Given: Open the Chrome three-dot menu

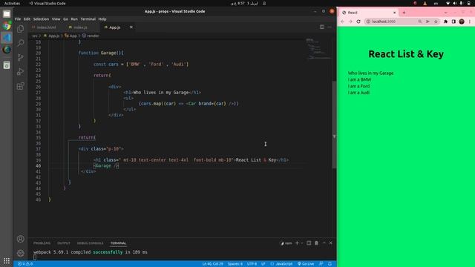Looking at the screenshot, I should (x=470, y=22).
